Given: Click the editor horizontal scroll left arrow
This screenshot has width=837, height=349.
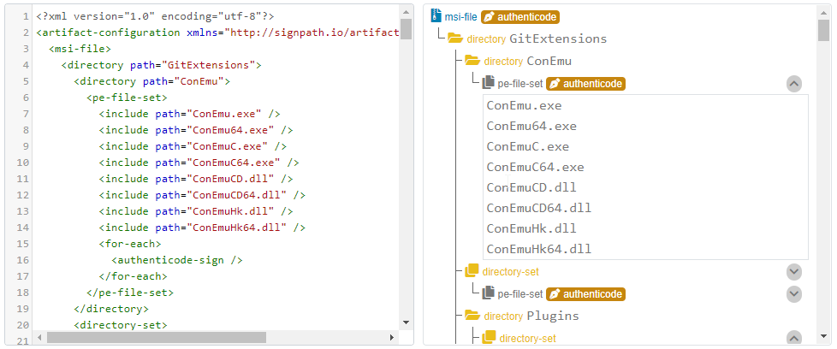Looking at the screenshot, I should 39,337.
